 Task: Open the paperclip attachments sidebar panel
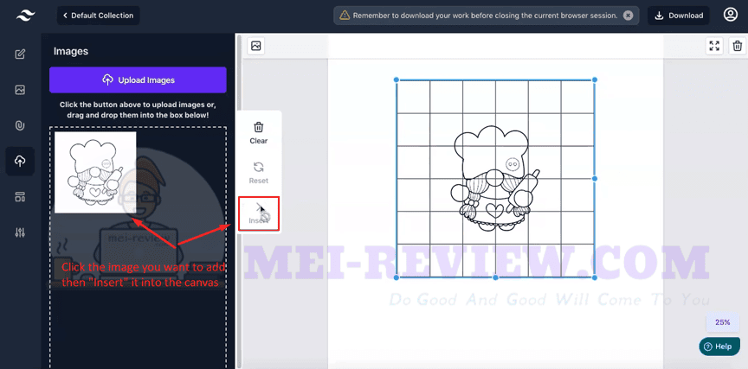tap(20, 125)
